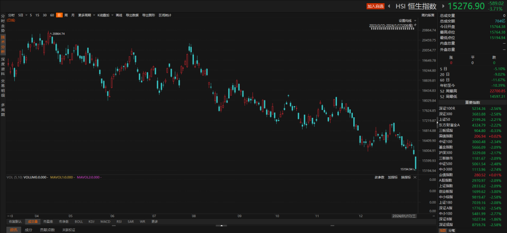The height and width of the screenshot is (233, 507).
Task: Select the weekly 周 period
Action: pyautogui.click(x=66, y=15)
